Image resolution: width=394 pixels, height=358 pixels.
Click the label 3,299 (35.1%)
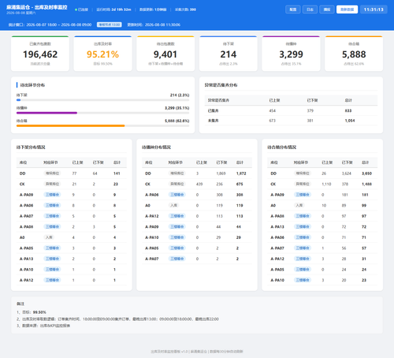click(x=177, y=108)
